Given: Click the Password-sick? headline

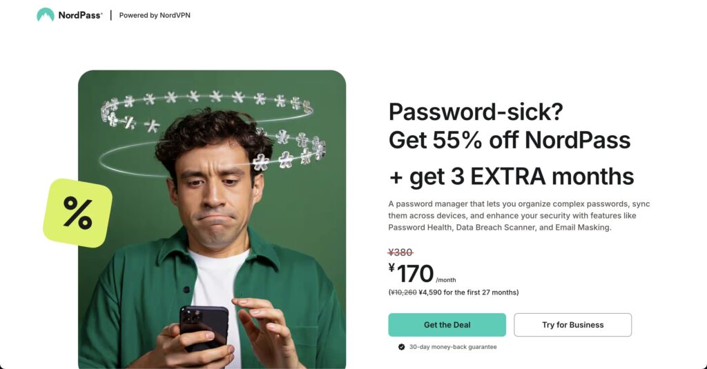Looking at the screenshot, I should click(x=476, y=112).
